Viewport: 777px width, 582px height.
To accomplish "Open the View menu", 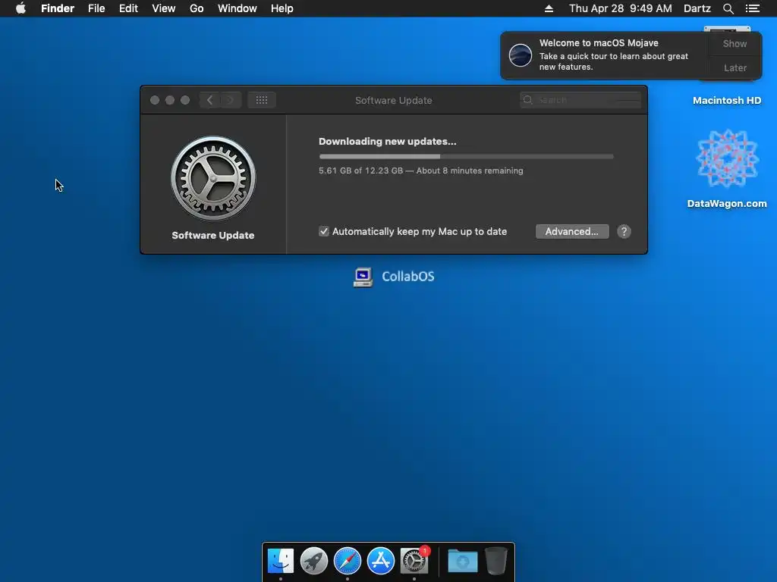I will click(x=164, y=8).
